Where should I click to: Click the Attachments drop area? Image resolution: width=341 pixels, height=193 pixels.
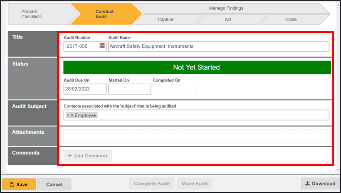(x=197, y=136)
